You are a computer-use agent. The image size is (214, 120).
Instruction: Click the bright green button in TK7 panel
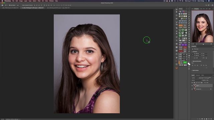coord(185,62)
